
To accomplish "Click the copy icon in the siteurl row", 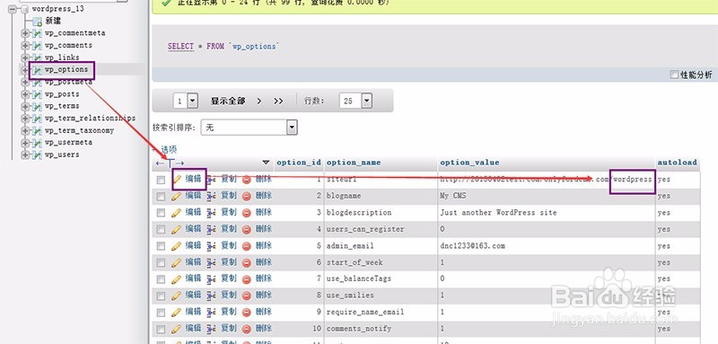I will (x=211, y=180).
